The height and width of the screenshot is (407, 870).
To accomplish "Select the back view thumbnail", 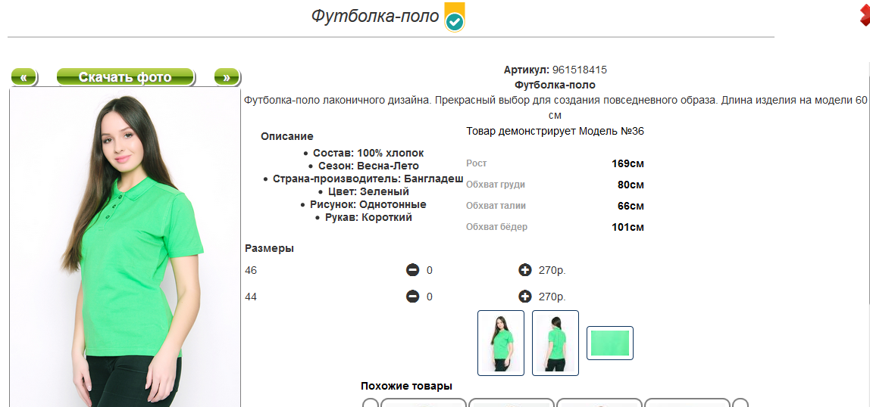I will [555, 343].
